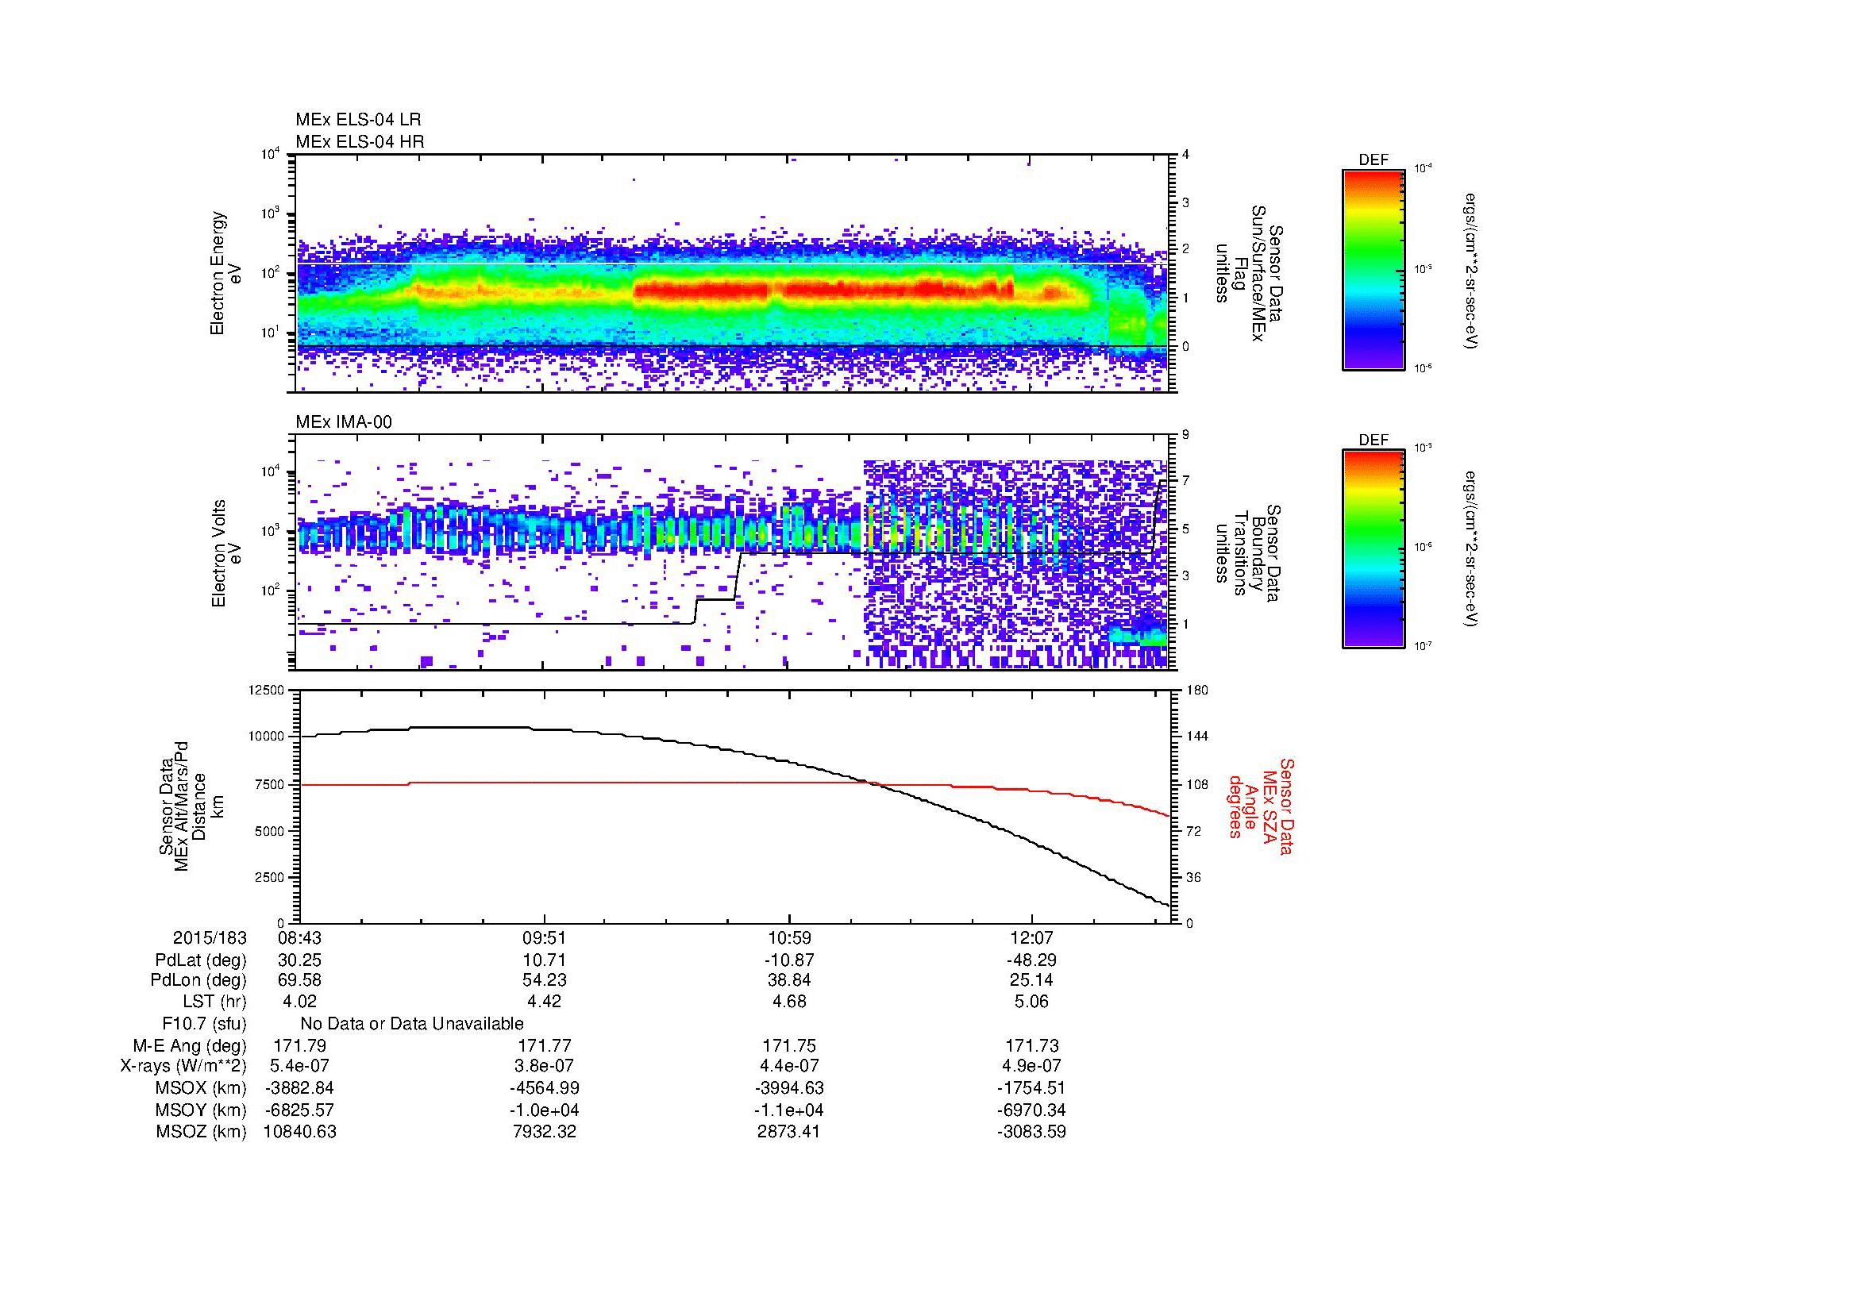Viewport: 1857px width, 1312px height.
Task: Click the 'PdLat (deg)' row label
Action: 201,960
